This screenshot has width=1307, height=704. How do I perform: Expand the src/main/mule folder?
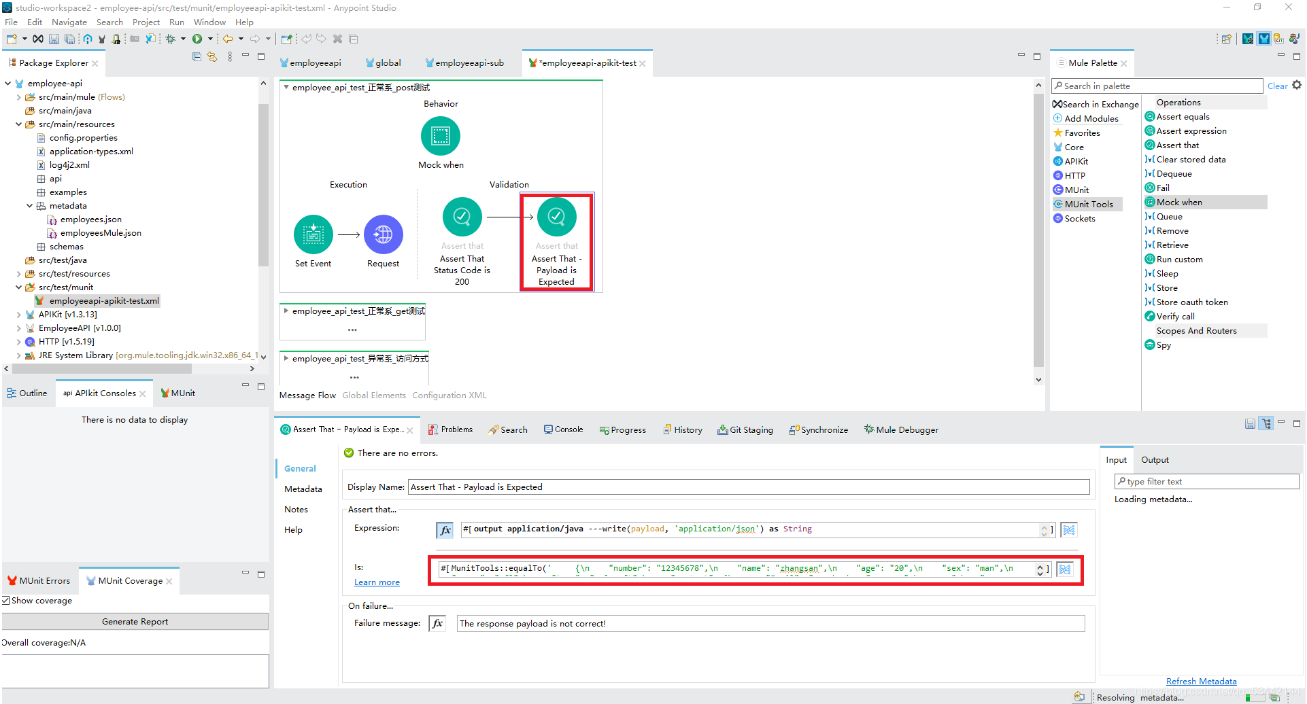pyautogui.click(x=19, y=97)
